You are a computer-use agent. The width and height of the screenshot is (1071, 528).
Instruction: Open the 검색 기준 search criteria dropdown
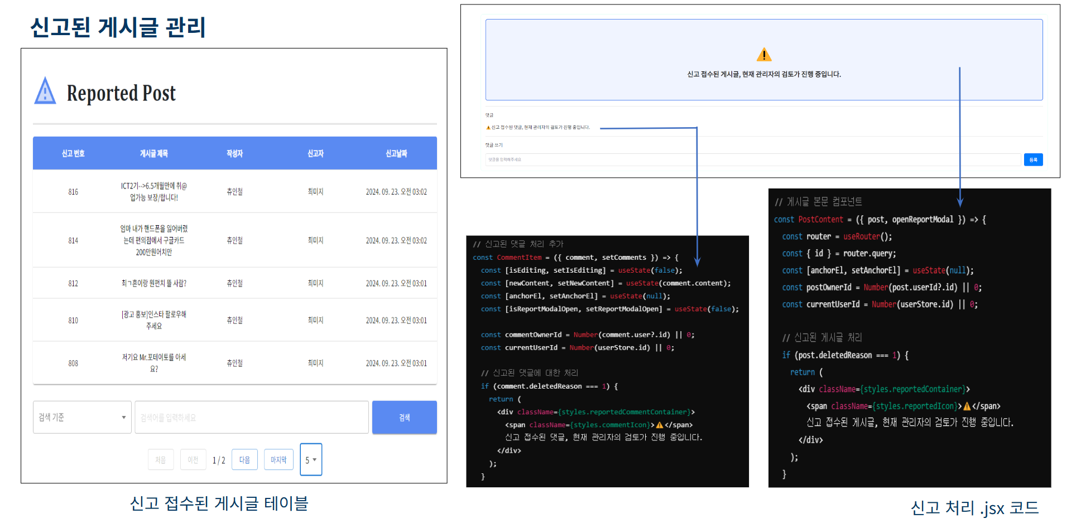(82, 417)
